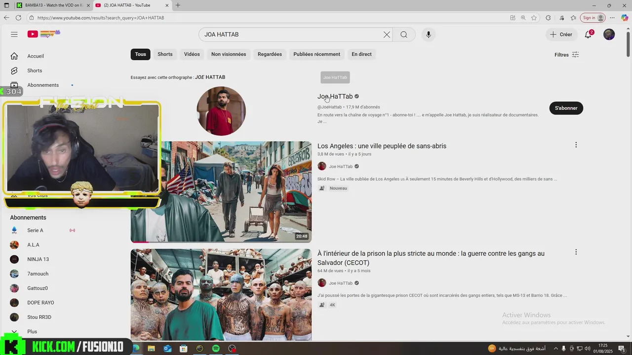Open the Edge tab actions icon at top left

pos(6,5)
